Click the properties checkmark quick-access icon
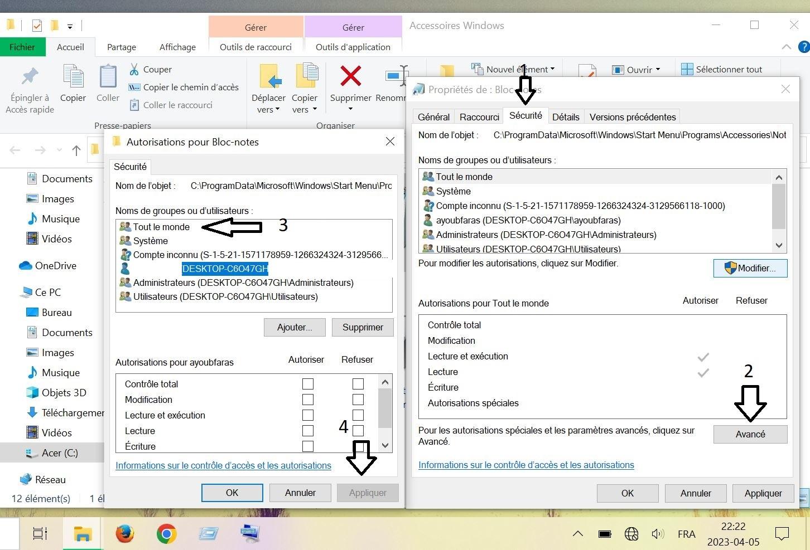This screenshot has height=550, width=810. (37, 26)
